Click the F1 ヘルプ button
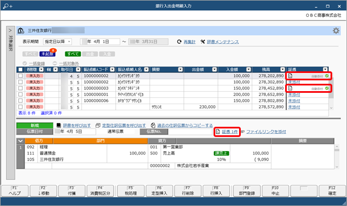The image size is (347, 206). [x=15, y=191]
